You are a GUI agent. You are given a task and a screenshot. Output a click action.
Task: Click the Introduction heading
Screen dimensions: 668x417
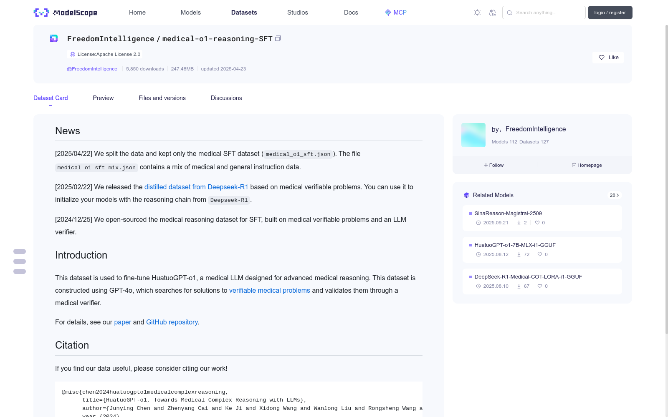81,255
